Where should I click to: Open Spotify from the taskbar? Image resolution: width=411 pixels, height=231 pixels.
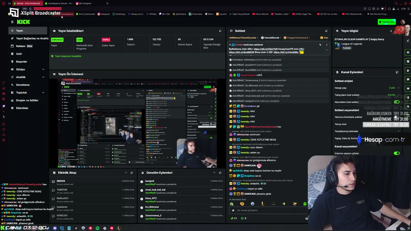[x=97, y=228]
